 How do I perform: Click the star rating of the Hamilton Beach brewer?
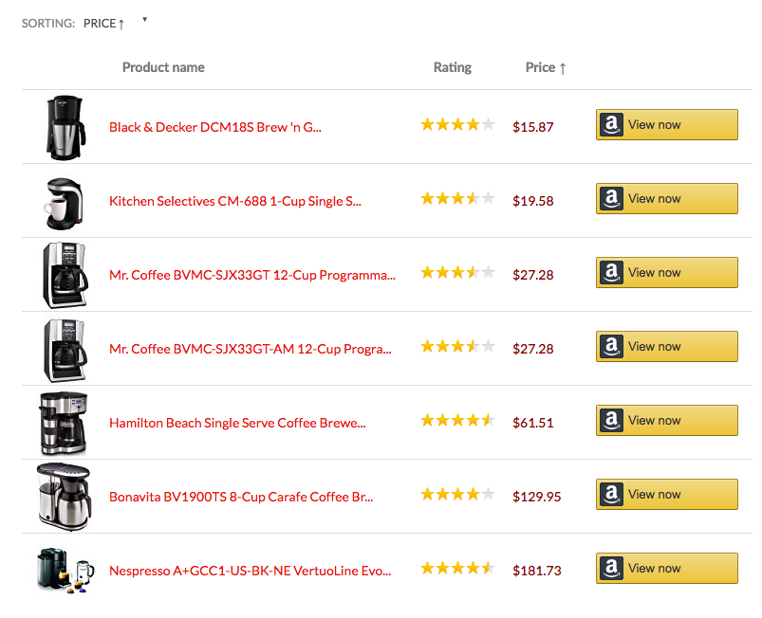coord(457,420)
